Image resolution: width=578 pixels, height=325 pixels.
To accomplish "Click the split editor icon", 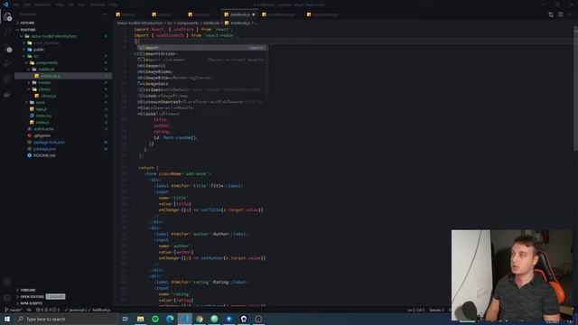I will pos(560,14).
